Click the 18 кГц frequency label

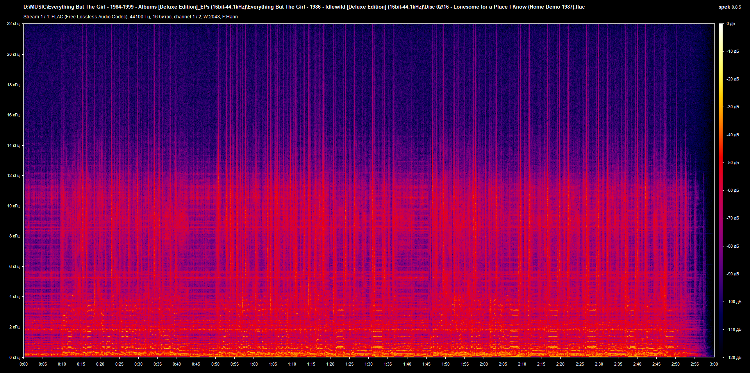click(13, 85)
